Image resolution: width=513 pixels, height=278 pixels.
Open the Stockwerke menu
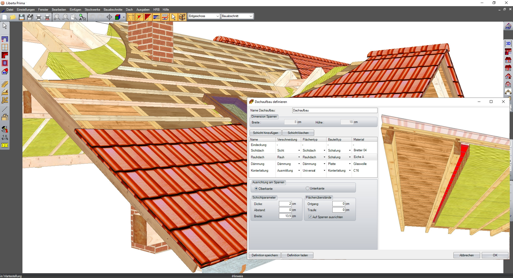click(92, 10)
